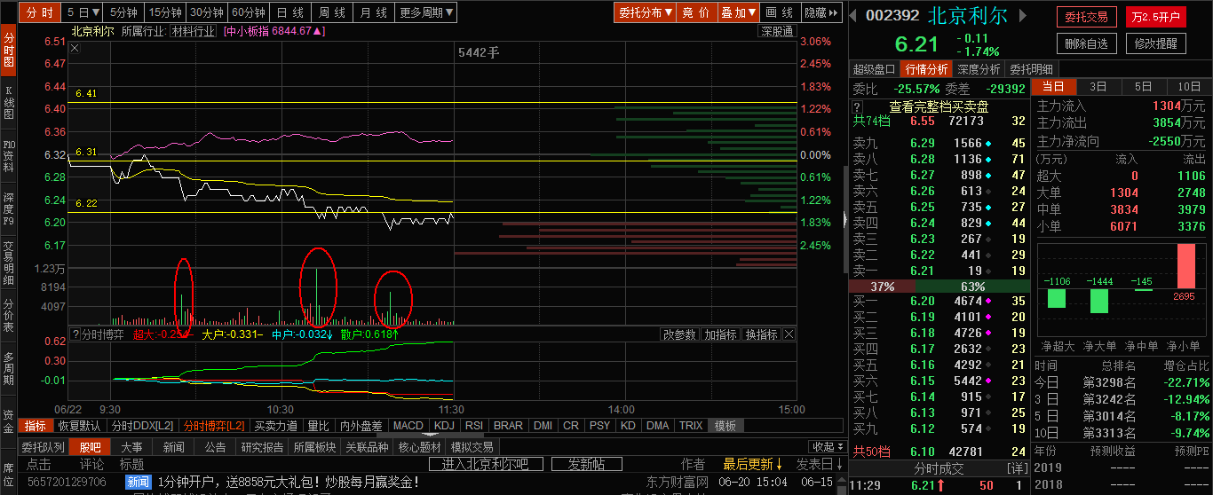Switch to 委托队列 tab
This screenshot has height=495, width=1213.
click(43, 446)
